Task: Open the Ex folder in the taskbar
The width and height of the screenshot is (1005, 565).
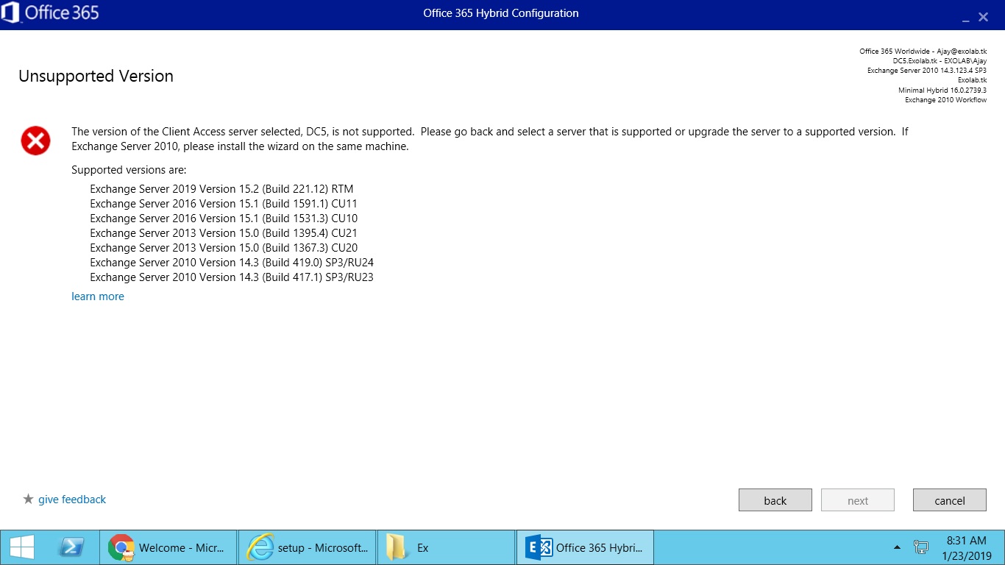Action: [x=446, y=547]
